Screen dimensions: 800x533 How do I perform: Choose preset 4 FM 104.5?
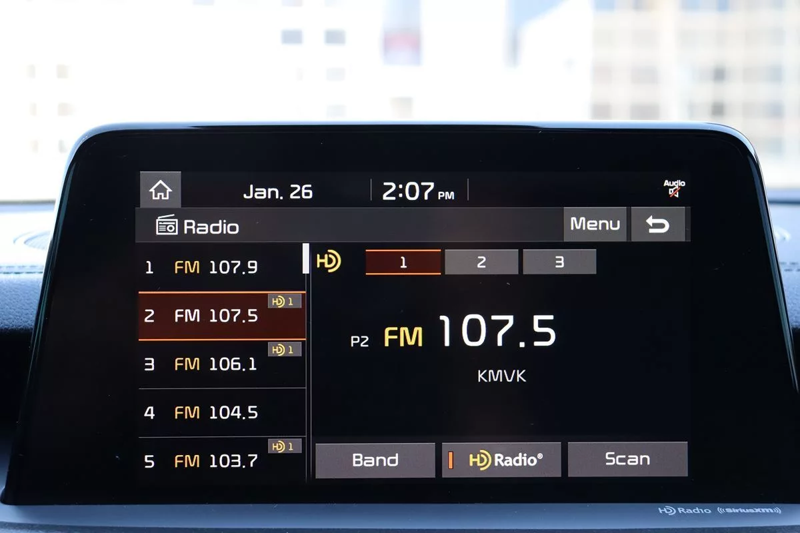(x=220, y=412)
